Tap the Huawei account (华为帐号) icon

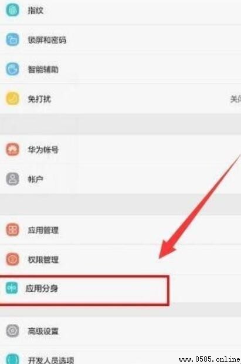point(12,149)
